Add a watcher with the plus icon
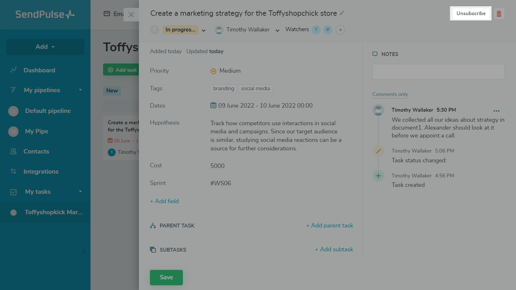516x290 pixels. [x=340, y=30]
